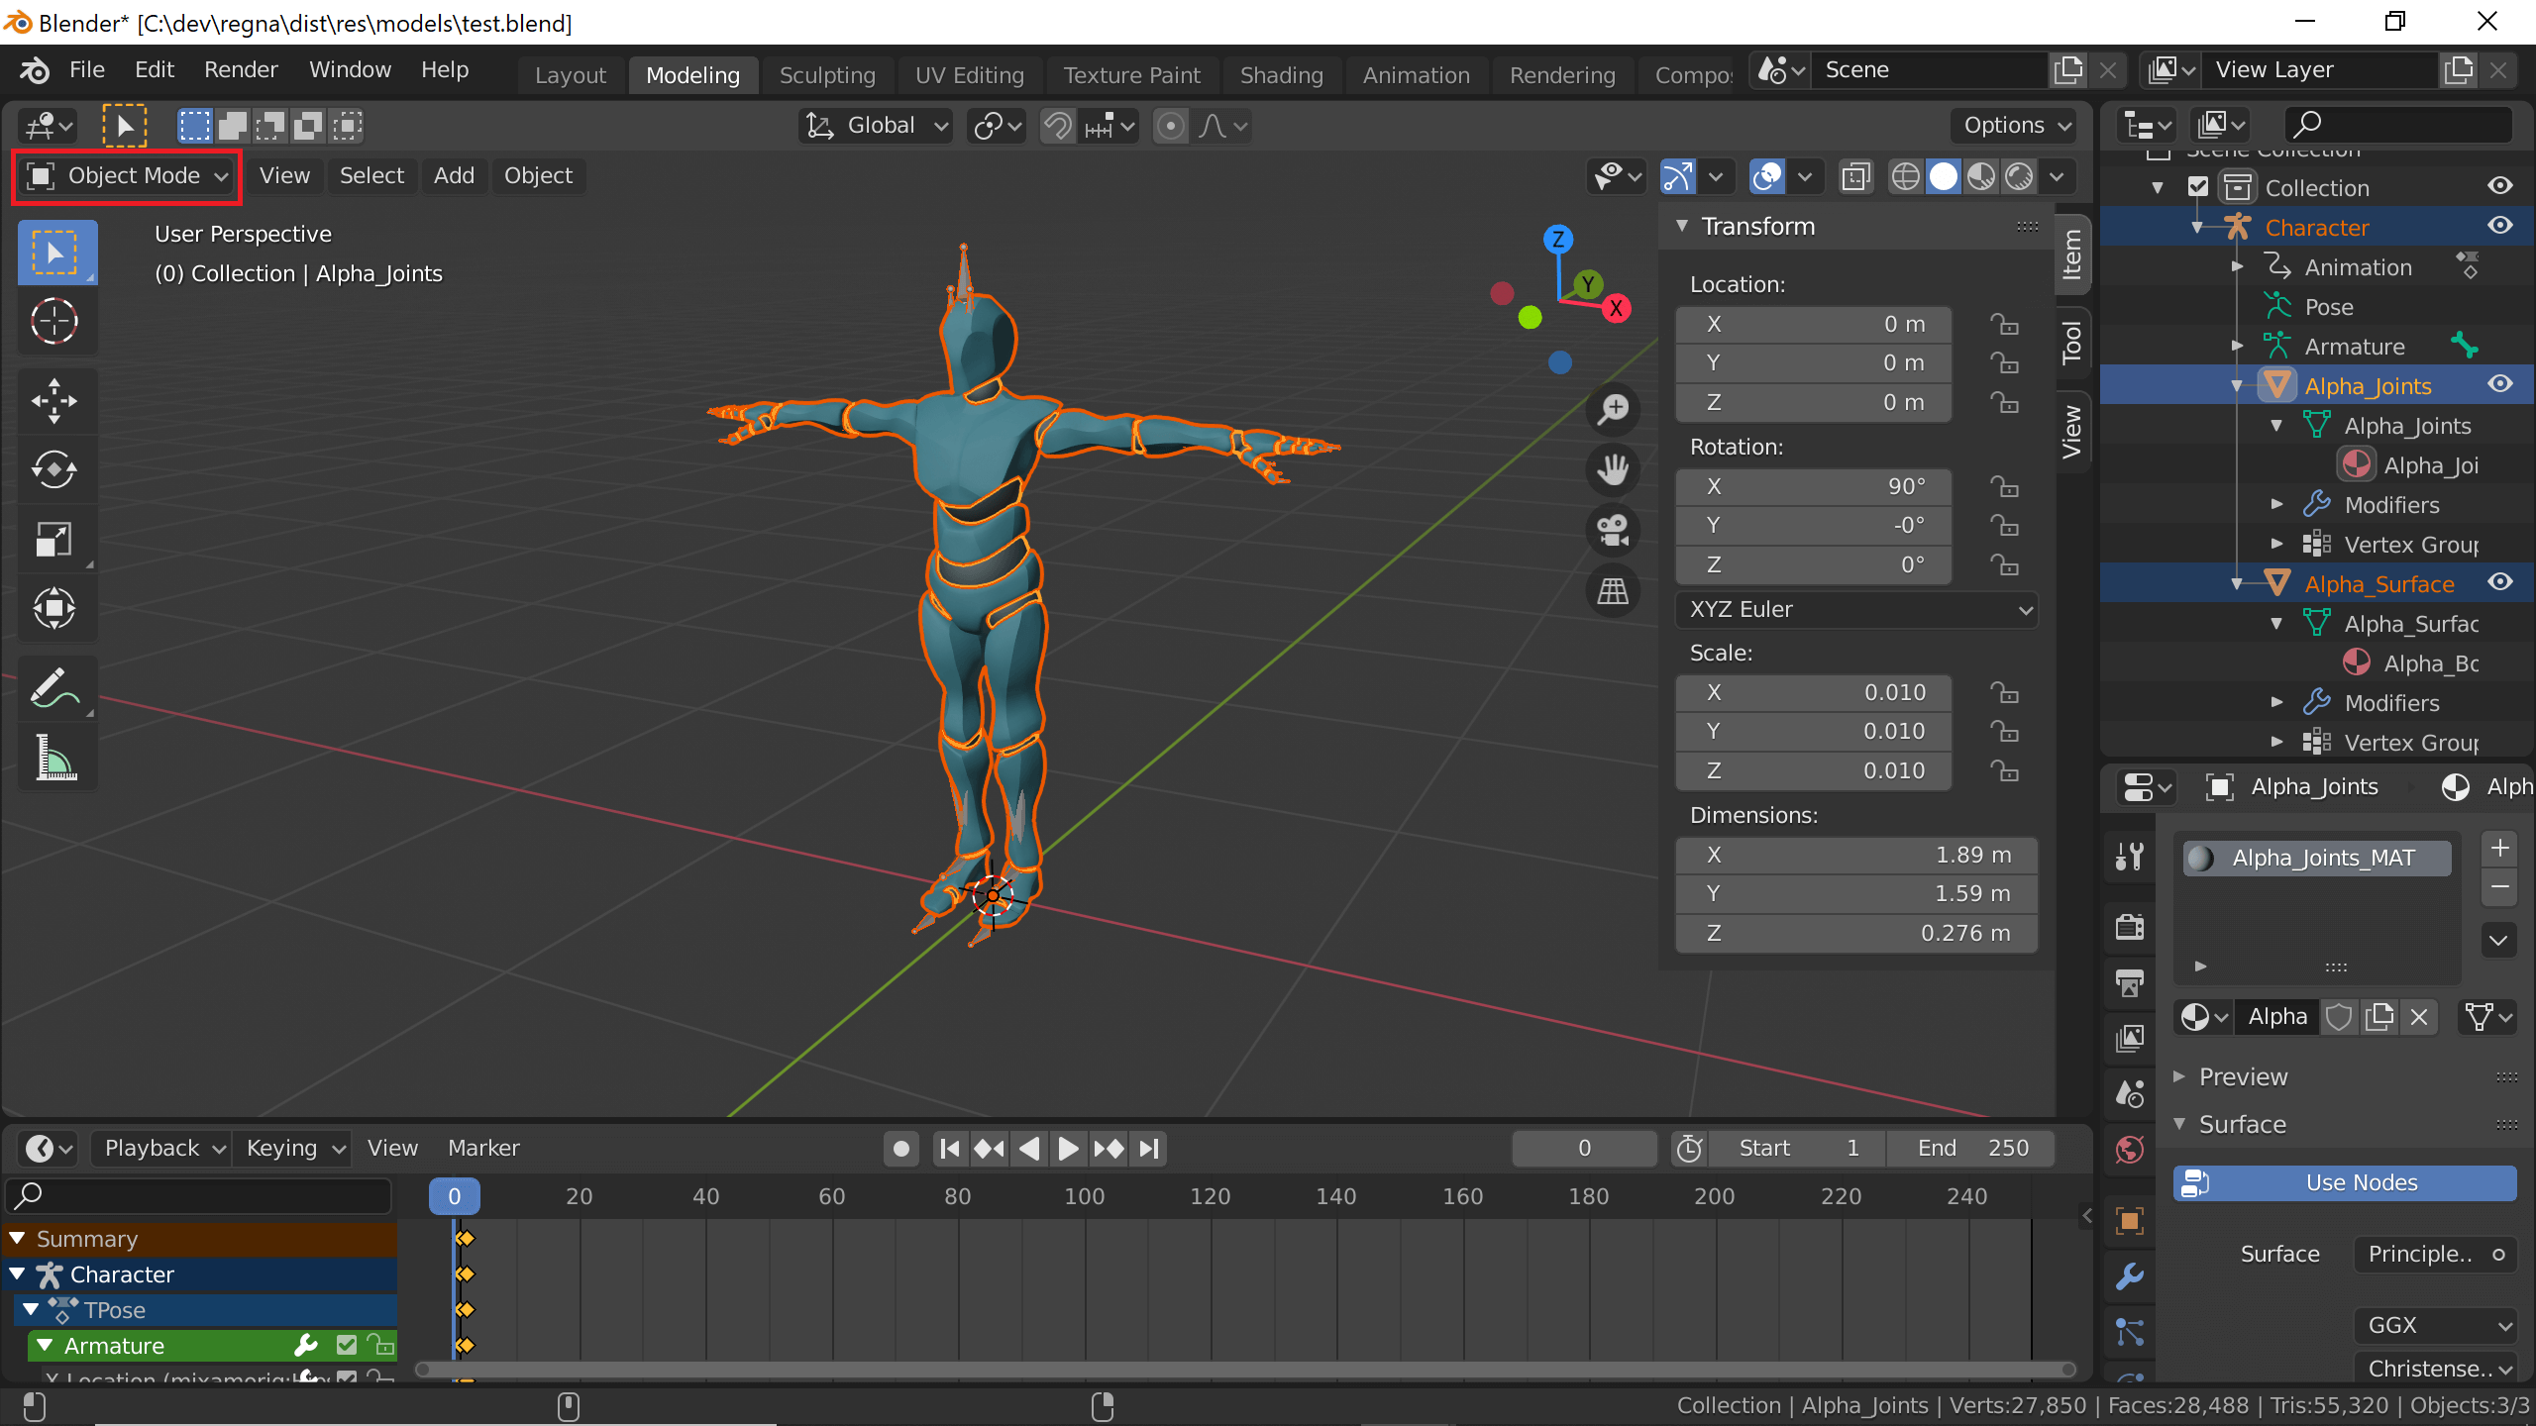
Task: Open the View sidebar tab
Action: (2071, 433)
